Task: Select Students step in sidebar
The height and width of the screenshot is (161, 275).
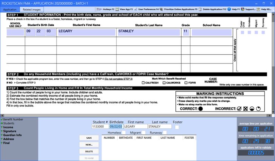Action: click(x=8, y=123)
